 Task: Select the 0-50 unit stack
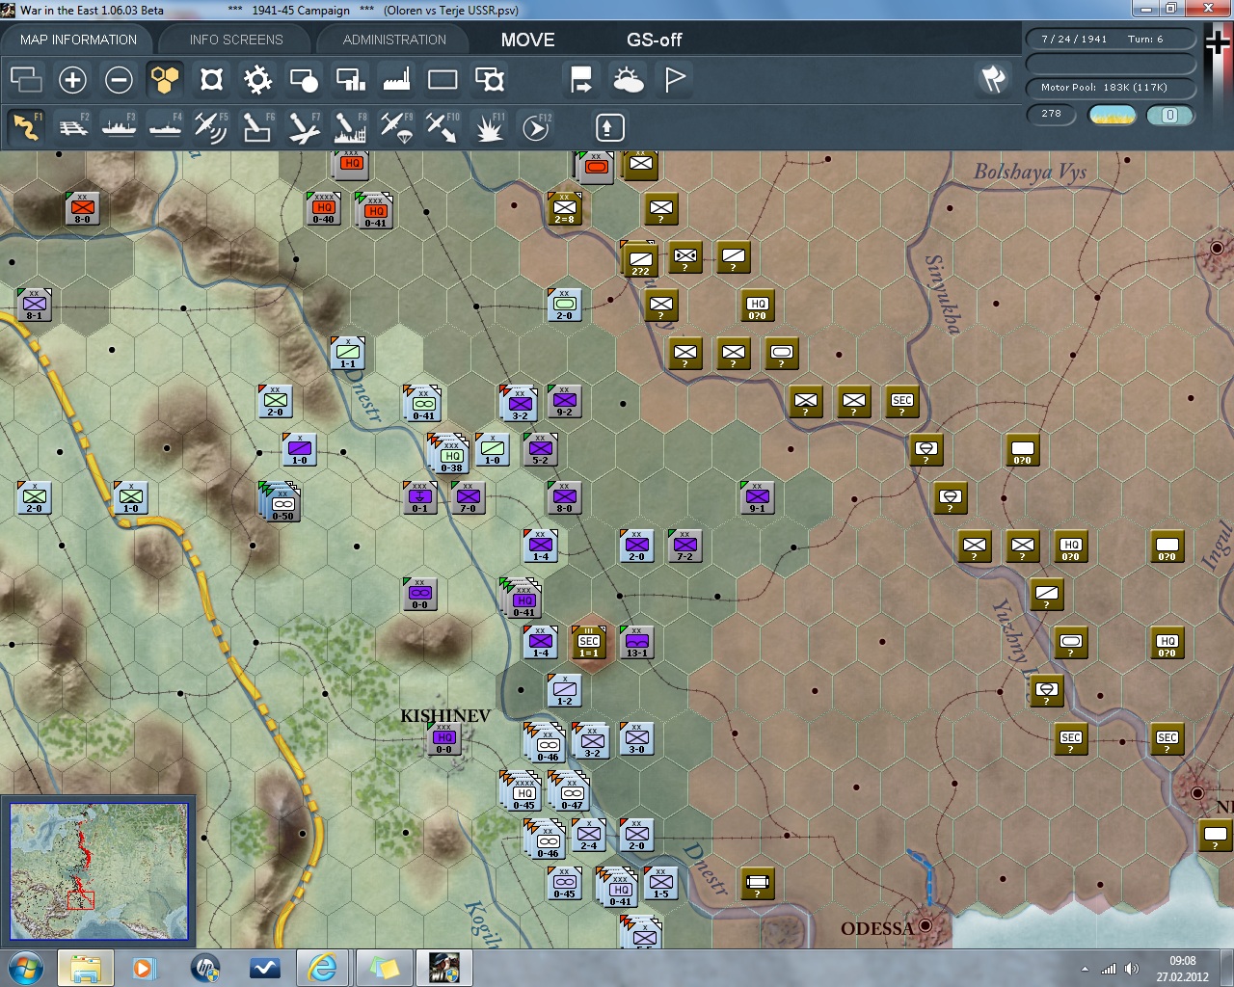coord(281,502)
